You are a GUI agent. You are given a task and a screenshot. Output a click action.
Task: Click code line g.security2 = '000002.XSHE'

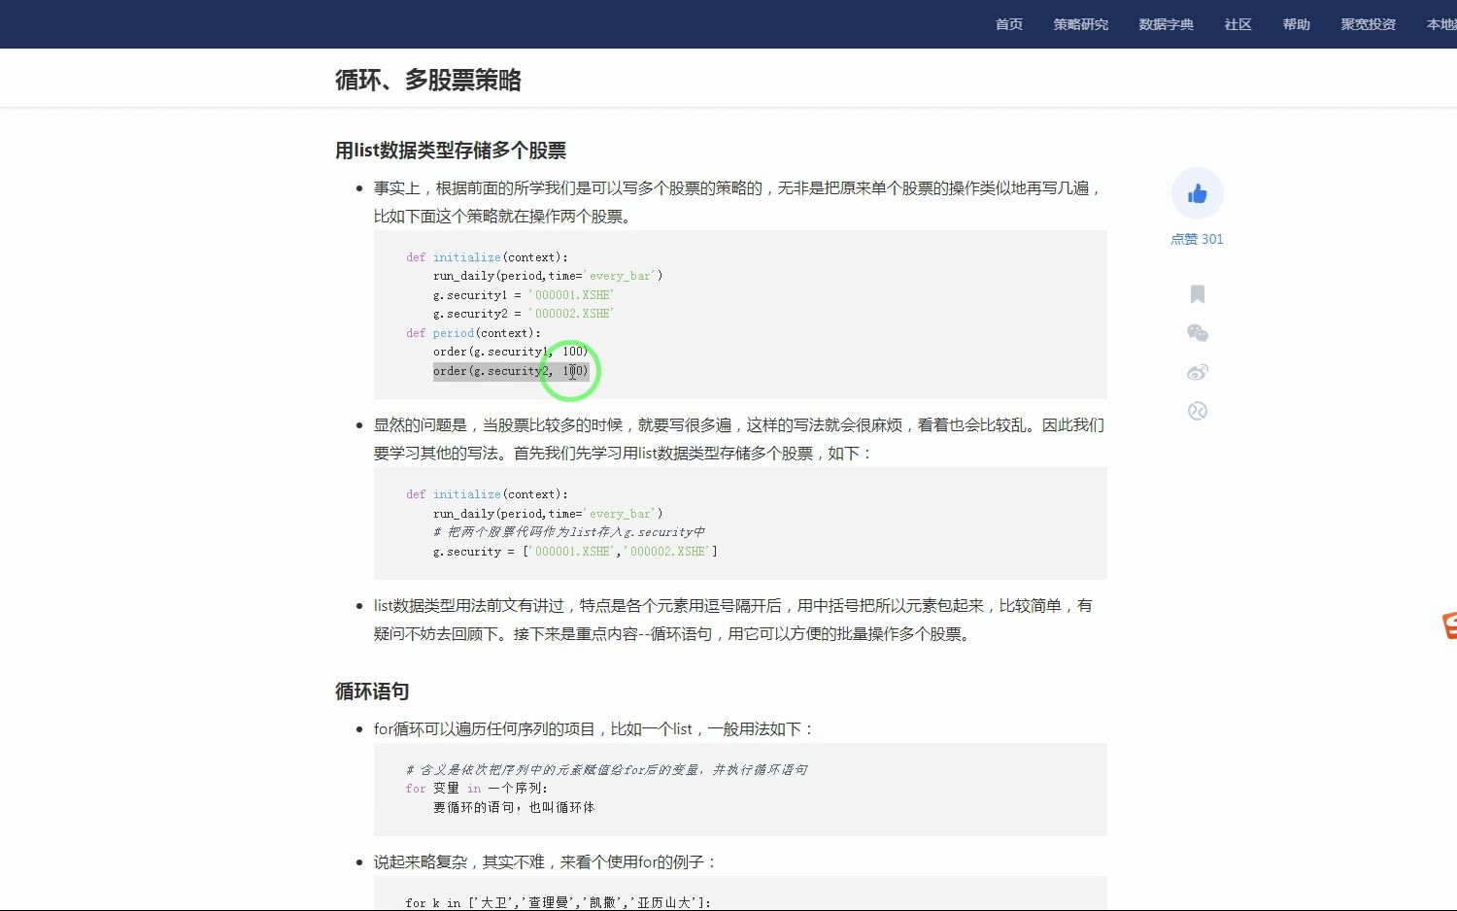pyautogui.click(x=524, y=314)
